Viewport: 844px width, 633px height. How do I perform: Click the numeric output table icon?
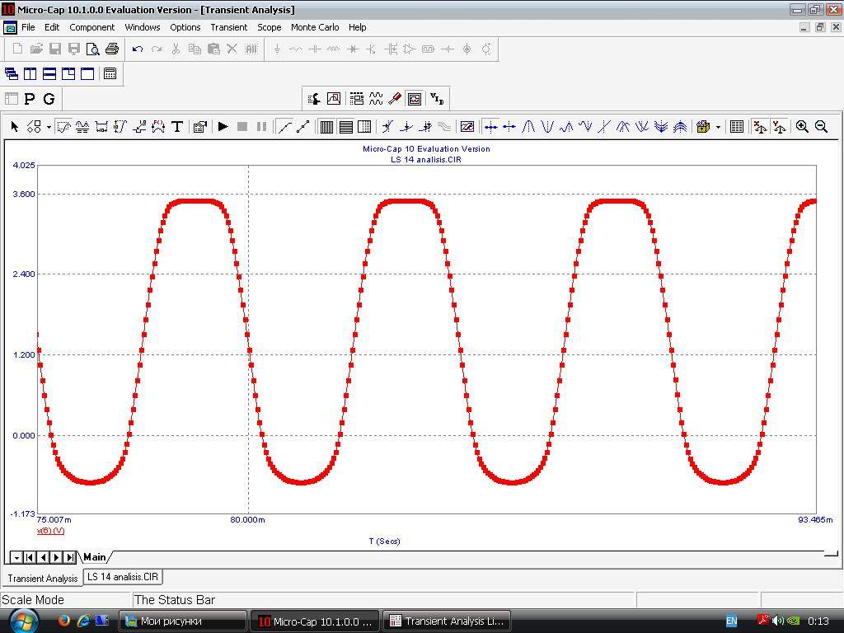coord(737,127)
